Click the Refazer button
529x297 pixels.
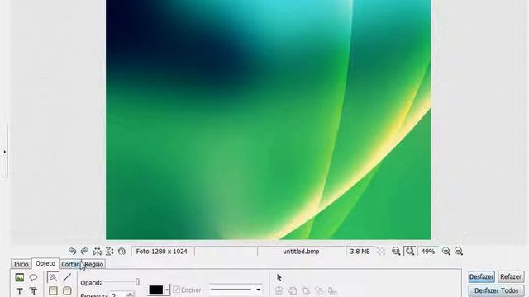(511, 277)
